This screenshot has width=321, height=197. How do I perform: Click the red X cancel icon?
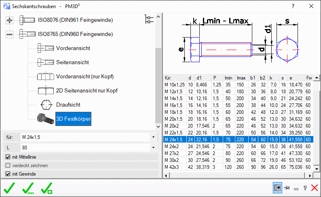point(314,188)
